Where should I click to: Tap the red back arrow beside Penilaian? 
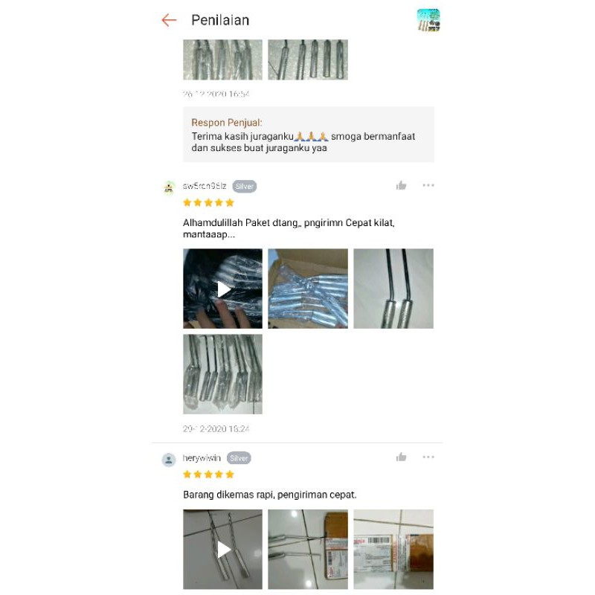coord(169,20)
